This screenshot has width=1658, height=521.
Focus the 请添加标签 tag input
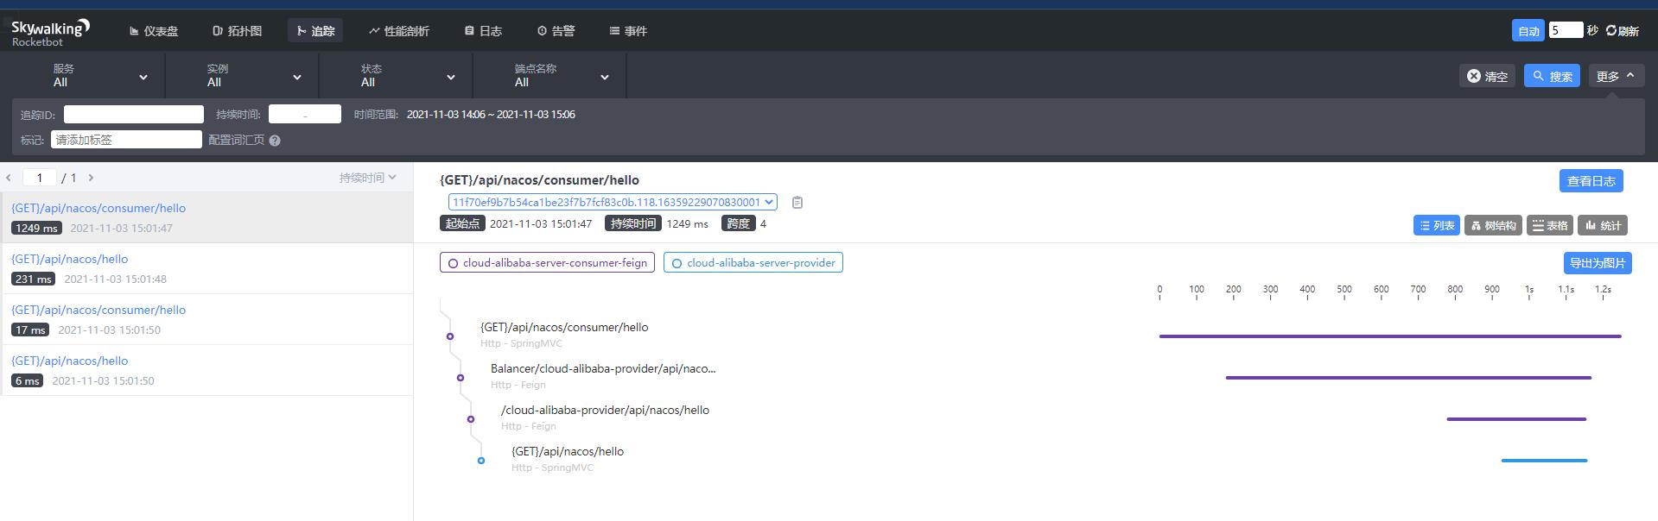(x=126, y=140)
